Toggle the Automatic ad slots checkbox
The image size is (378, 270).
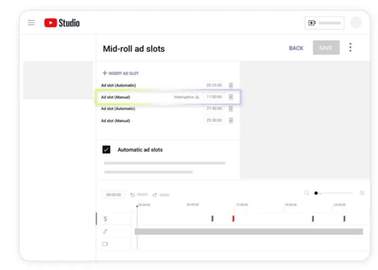coord(106,150)
